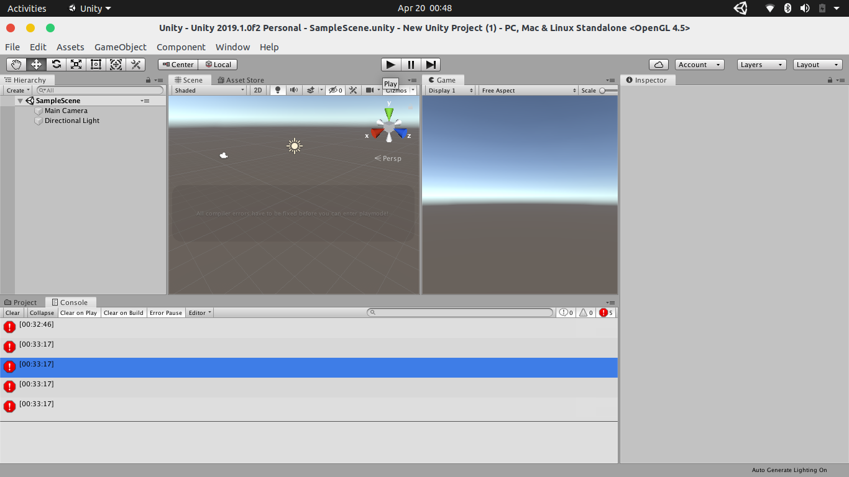Open the Help menu

[x=269, y=47]
